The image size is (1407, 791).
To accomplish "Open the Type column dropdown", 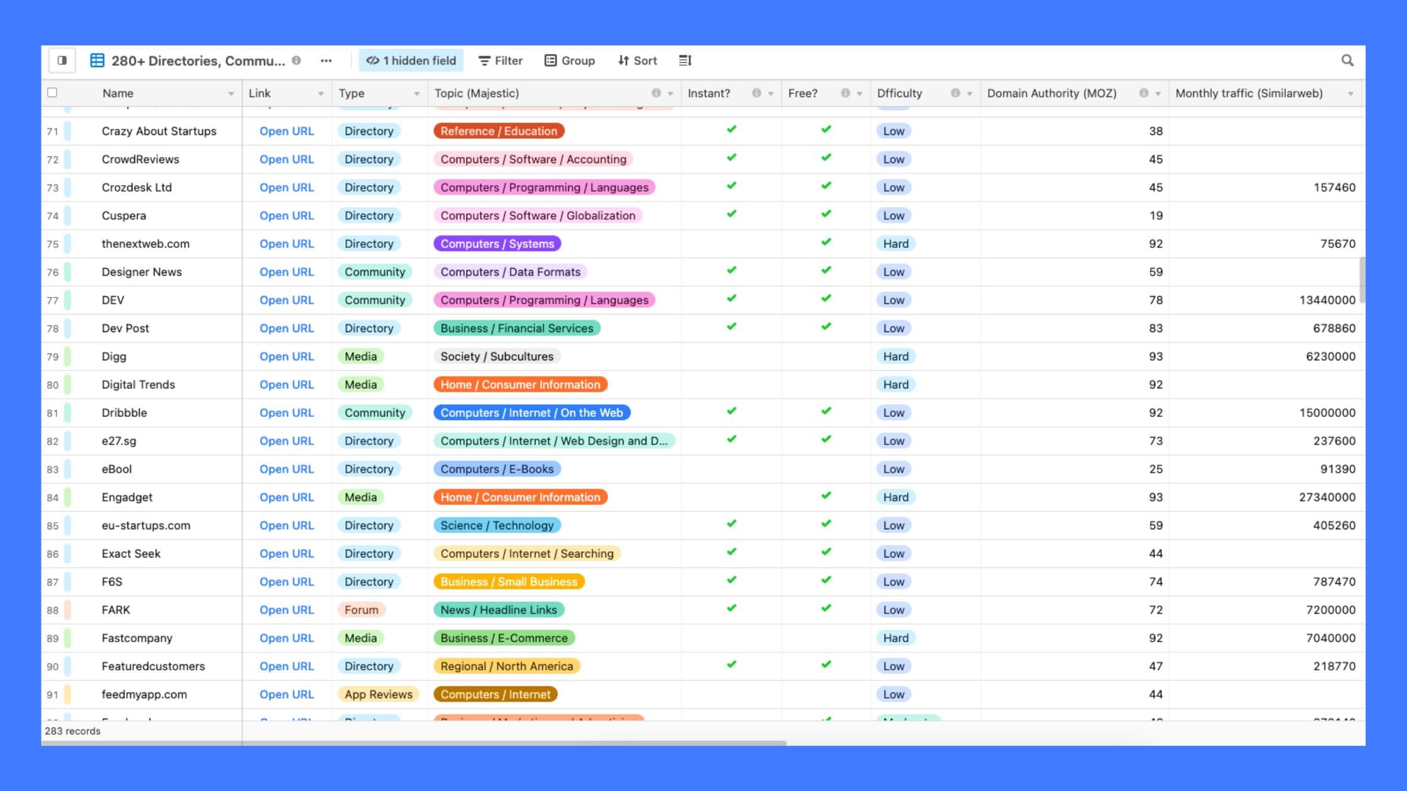I will [x=417, y=93].
